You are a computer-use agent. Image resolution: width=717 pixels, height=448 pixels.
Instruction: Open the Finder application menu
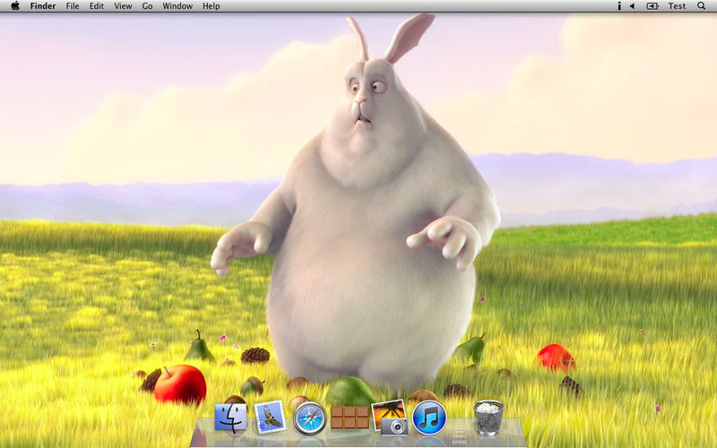(43, 6)
